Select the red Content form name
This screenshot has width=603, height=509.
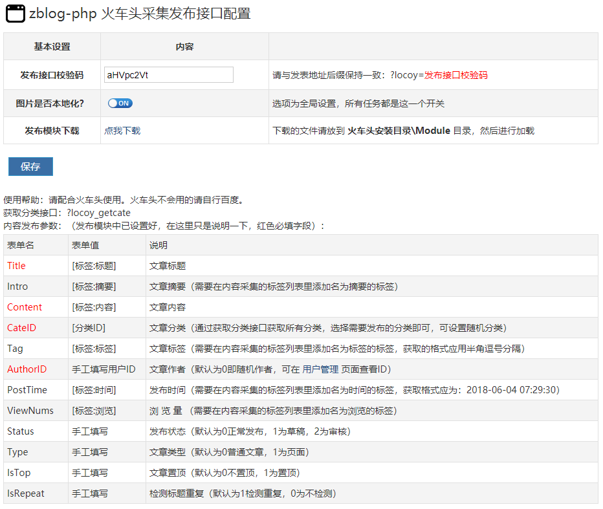point(25,307)
